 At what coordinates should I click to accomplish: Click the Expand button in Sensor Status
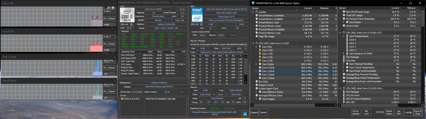coord(254,112)
